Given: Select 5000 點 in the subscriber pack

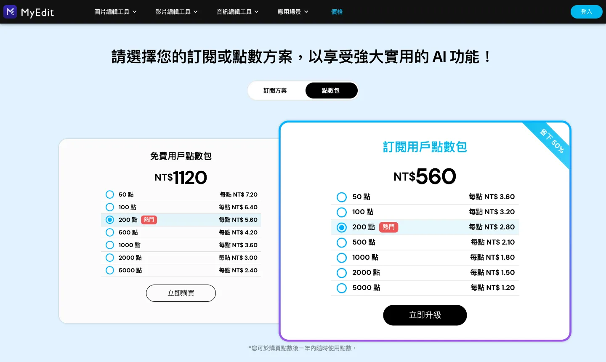Looking at the screenshot, I should 342,288.
